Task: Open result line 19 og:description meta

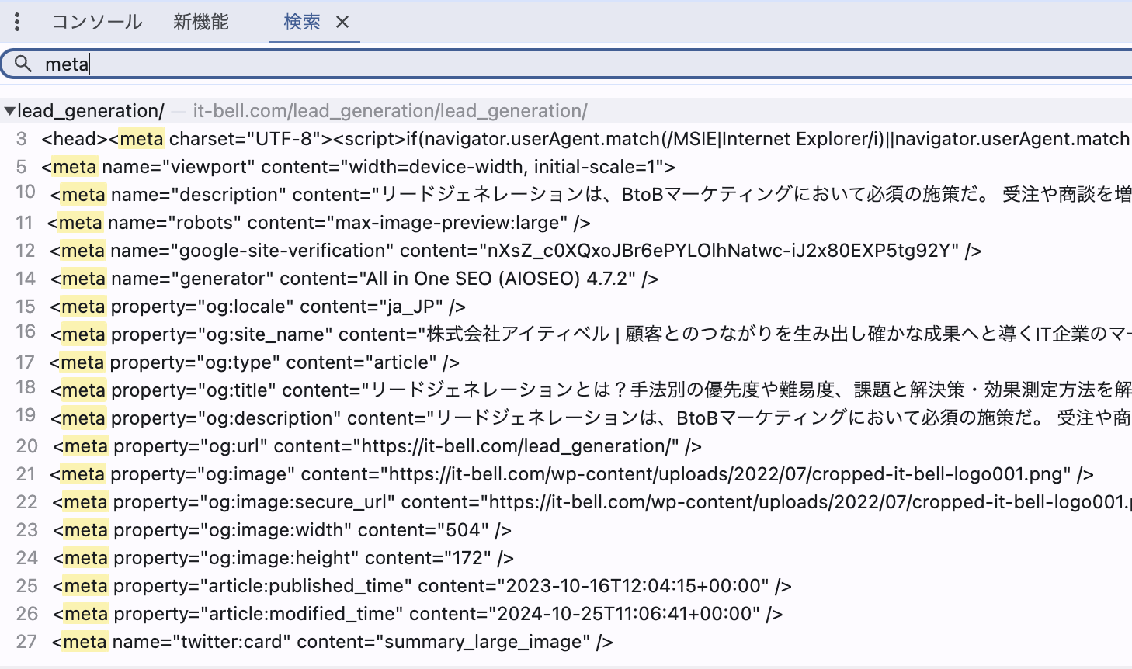Action: click(x=566, y=418)
